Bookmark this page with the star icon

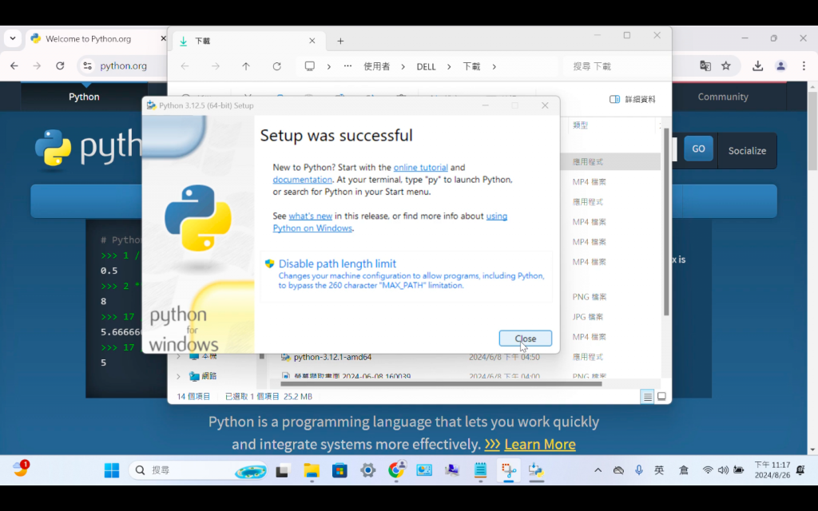pos(725,65)
